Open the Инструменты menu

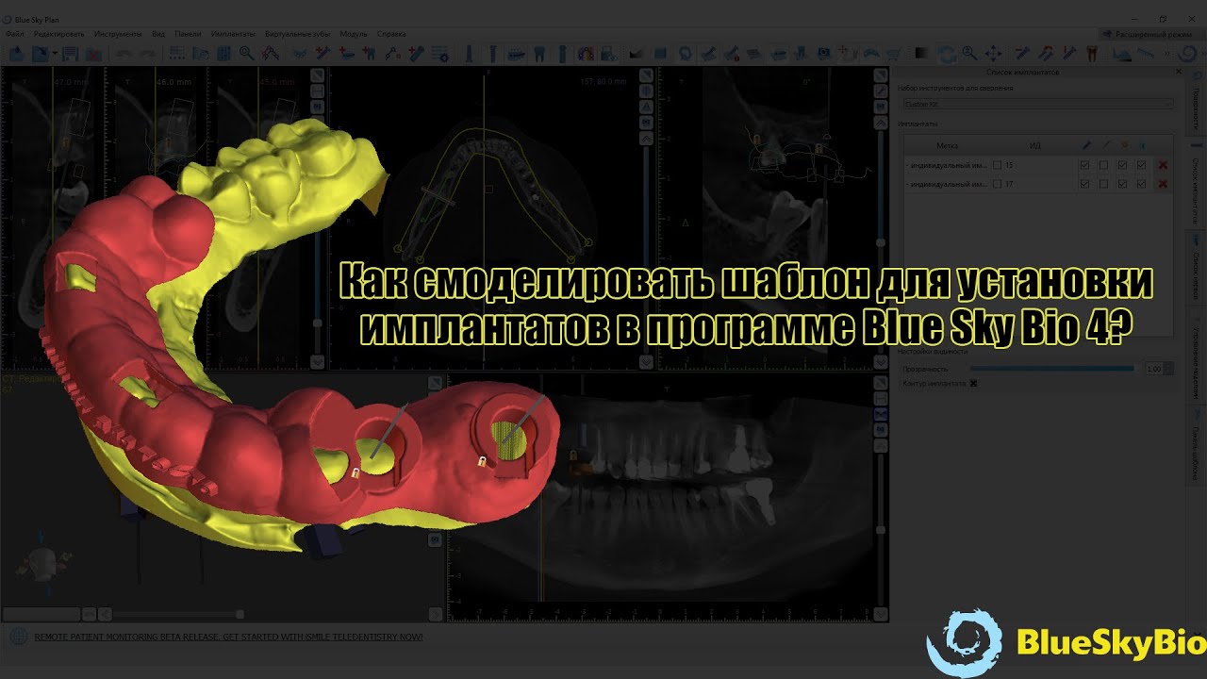(118, 34)
